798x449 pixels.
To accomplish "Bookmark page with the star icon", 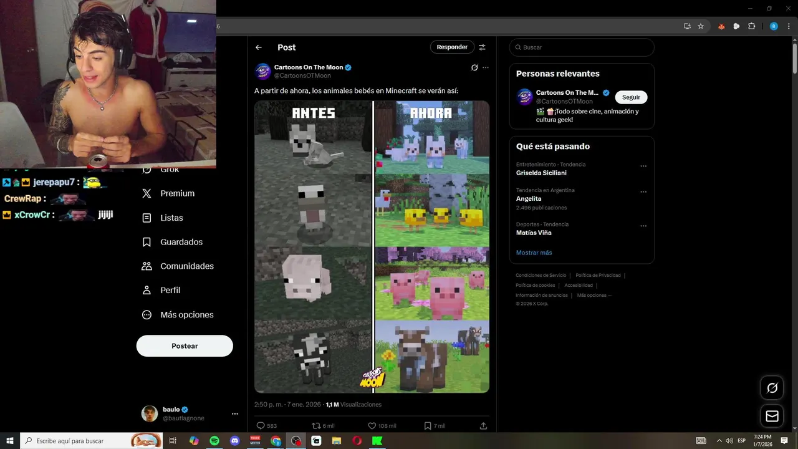I will [701, 26].
